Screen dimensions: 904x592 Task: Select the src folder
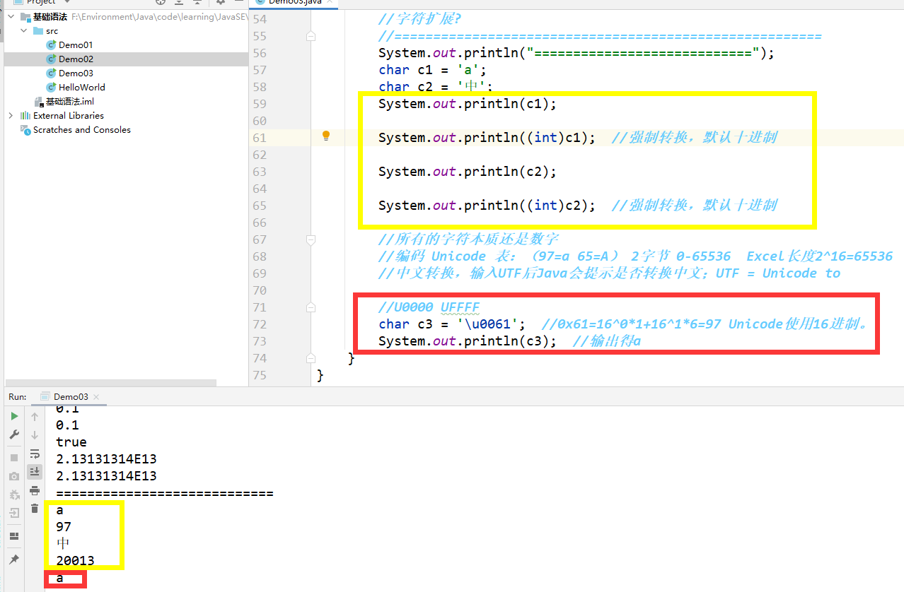coord(52,30)
